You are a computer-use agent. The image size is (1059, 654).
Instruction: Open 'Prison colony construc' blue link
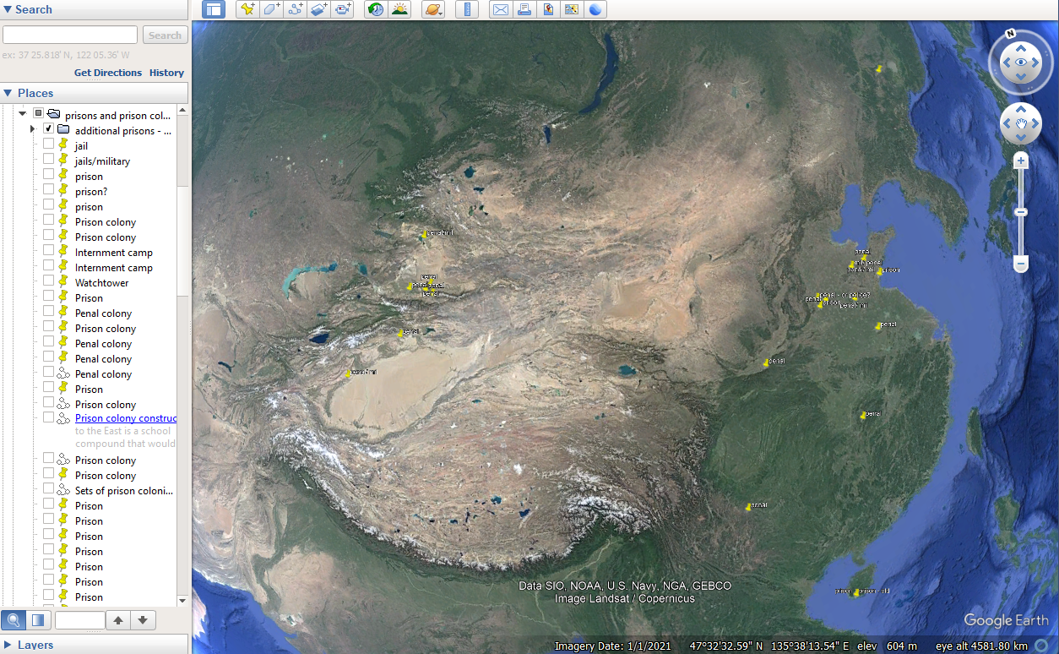[126, 418]
